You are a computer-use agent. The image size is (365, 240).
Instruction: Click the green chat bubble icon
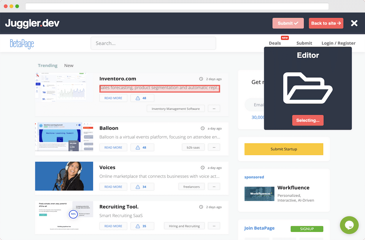[349, 225]
